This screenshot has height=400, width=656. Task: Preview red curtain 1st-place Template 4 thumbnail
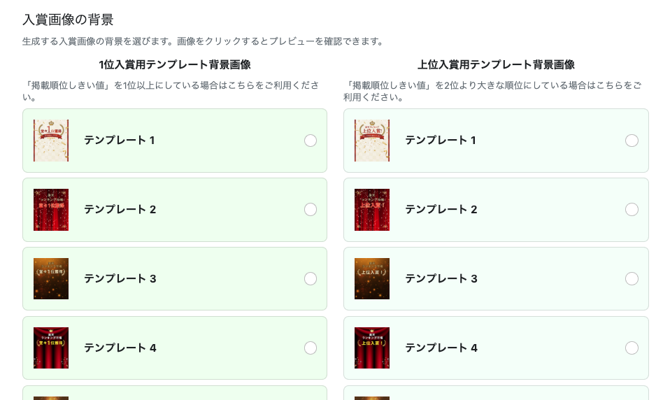tap(51, 348)
